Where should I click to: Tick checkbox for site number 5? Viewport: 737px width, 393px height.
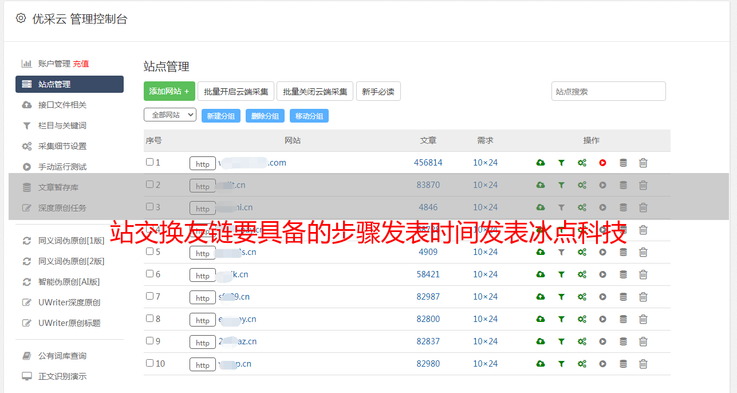click(x=149, y=251)
